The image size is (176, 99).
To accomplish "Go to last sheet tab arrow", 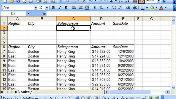I will [x=16, y=92].
